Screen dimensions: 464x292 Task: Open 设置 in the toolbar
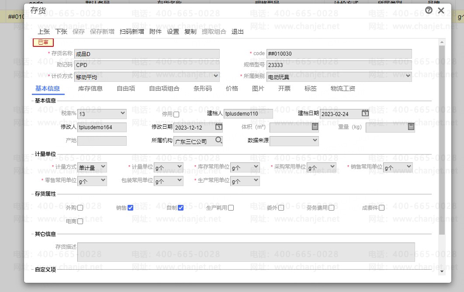pyautogui.click(x=173, y=32)
